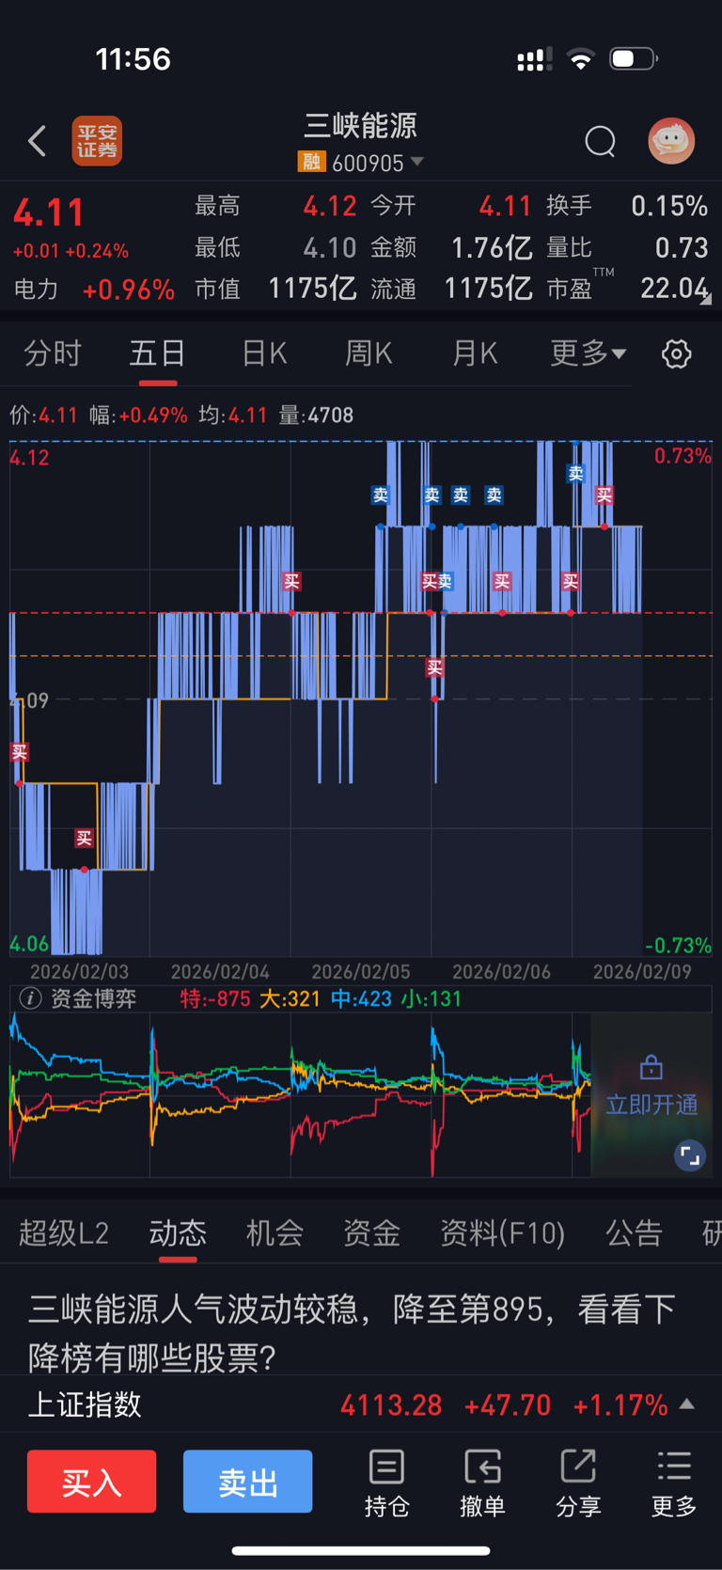
Task: Open the 超级L2 tab
Action: 64,1232
